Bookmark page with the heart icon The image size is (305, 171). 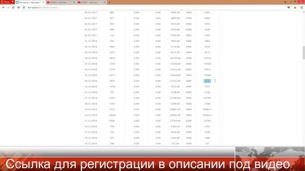point(288,8)
